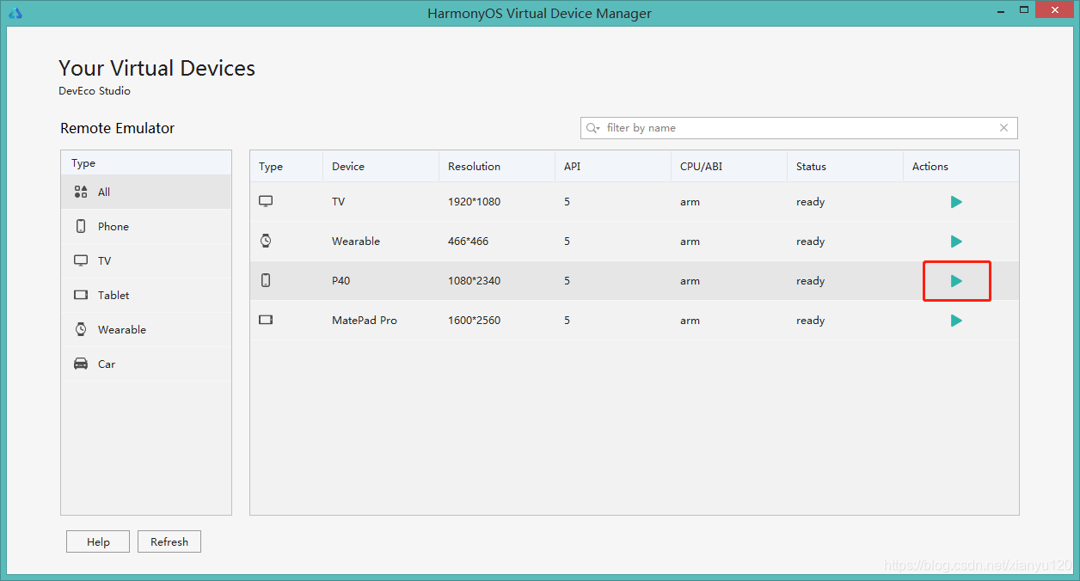Click the 1920*1080 resolution cell

474,202
